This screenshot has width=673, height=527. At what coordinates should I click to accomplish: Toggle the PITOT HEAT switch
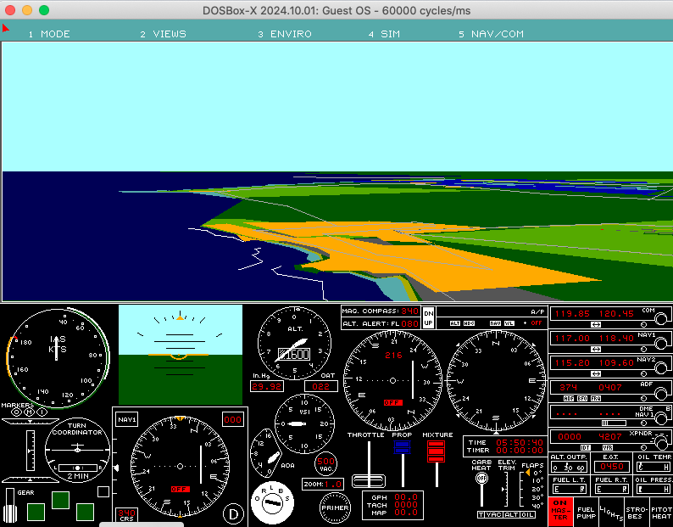(x=661, y=513)
